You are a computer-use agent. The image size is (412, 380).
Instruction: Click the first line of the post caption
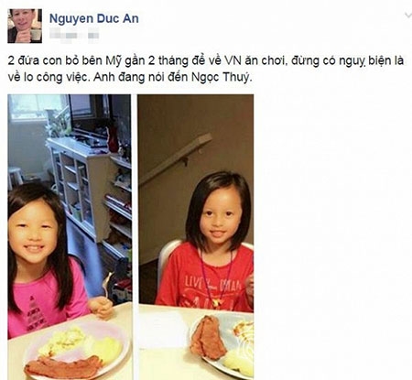[x=206, y=60]
